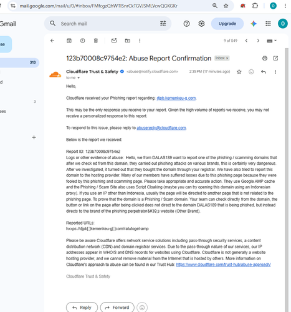This screenshot has width=291, height=312.
Task: Show the older email arrow
Action: click(x=258, y=41)
